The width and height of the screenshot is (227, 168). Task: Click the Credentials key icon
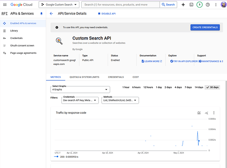pyautogui.click(x=4, y=38)
